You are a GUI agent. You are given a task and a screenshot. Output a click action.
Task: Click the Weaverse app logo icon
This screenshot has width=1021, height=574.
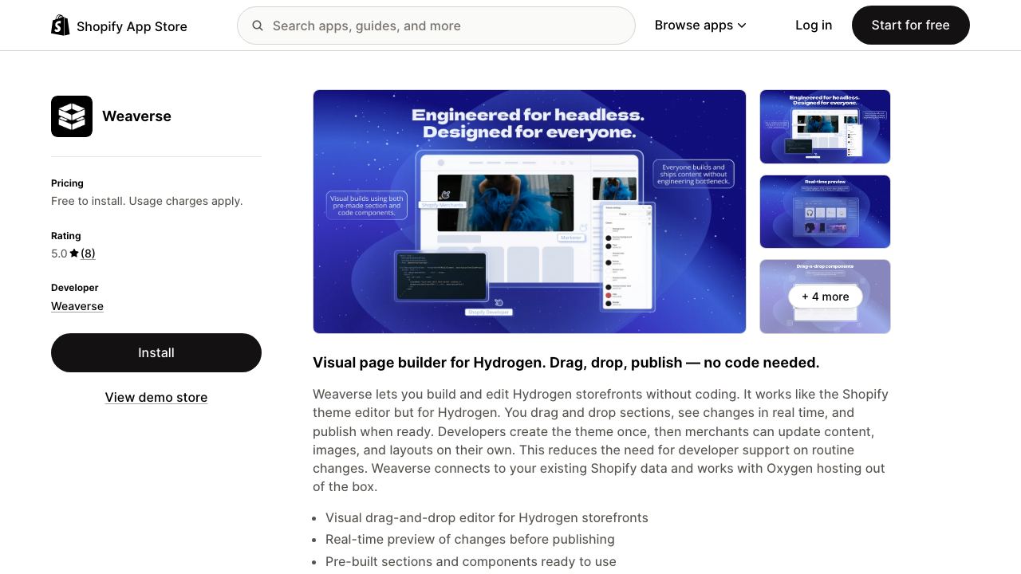click(x=72, y=116)
